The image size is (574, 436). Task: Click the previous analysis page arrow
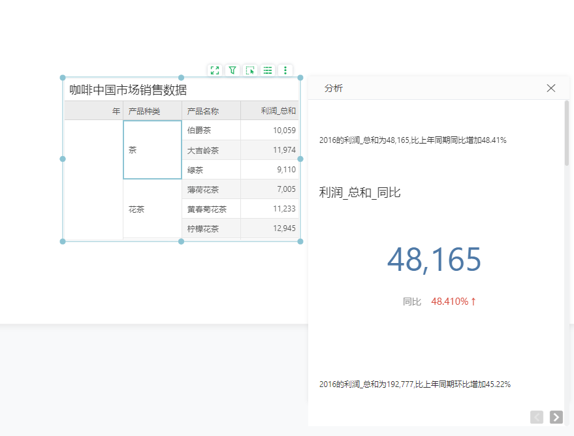point(537,417)
